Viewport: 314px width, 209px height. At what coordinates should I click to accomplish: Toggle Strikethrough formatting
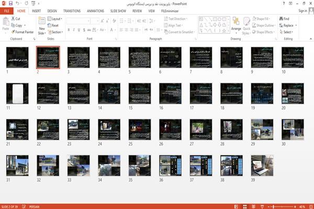(x=89, y=30)
